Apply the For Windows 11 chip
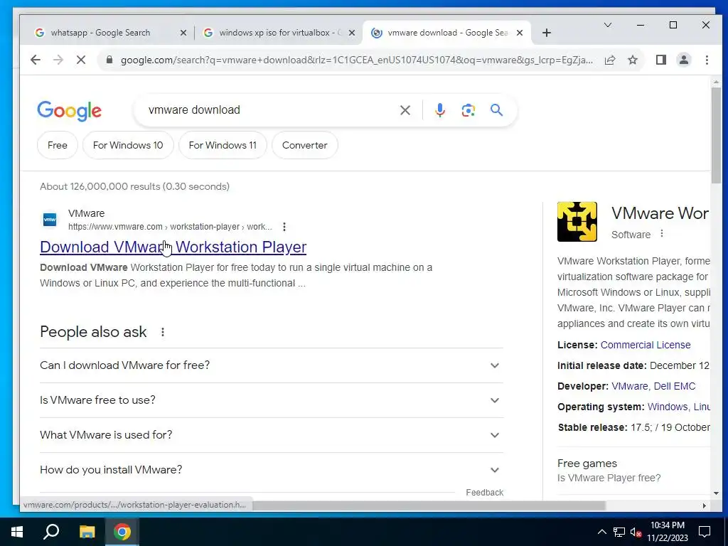The image size is (728, 546). click(x=223, y=145)
